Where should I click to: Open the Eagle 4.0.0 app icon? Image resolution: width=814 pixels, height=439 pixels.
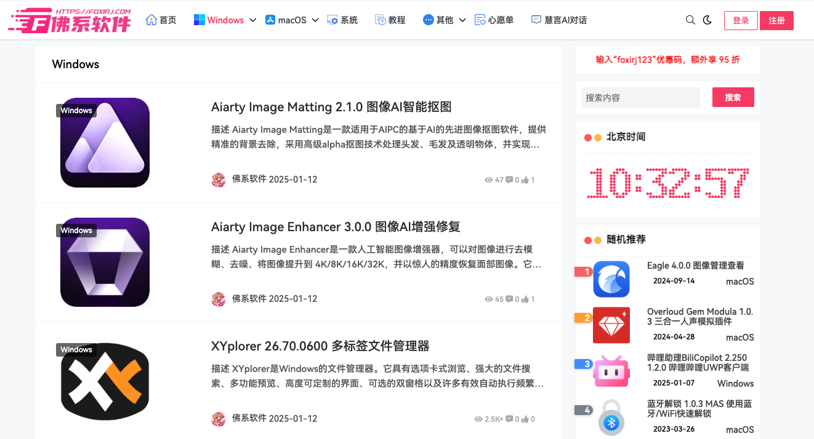tap(611, 279)
